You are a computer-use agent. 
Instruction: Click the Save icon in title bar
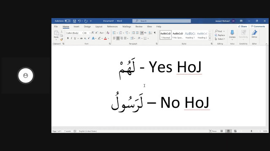click(x=74, y=21)
